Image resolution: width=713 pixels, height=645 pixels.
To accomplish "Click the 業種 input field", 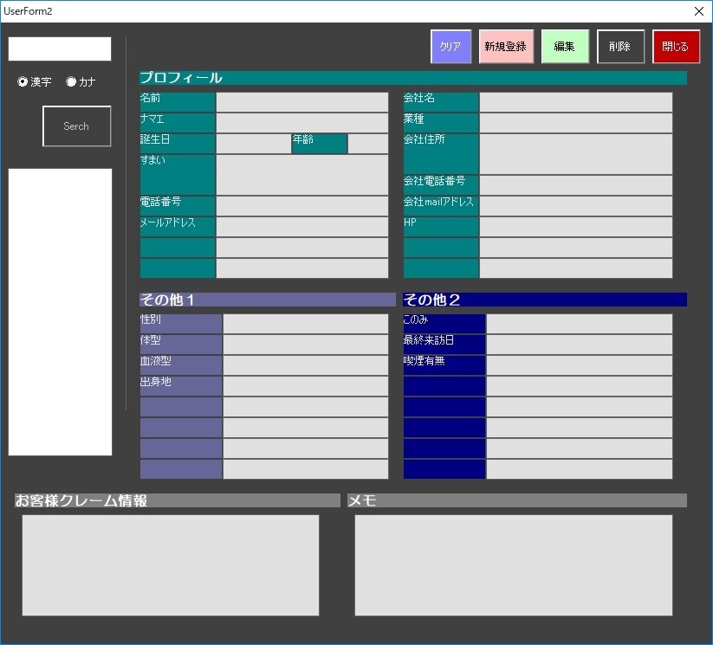I will pyautogui.click(x=575, y=123).
